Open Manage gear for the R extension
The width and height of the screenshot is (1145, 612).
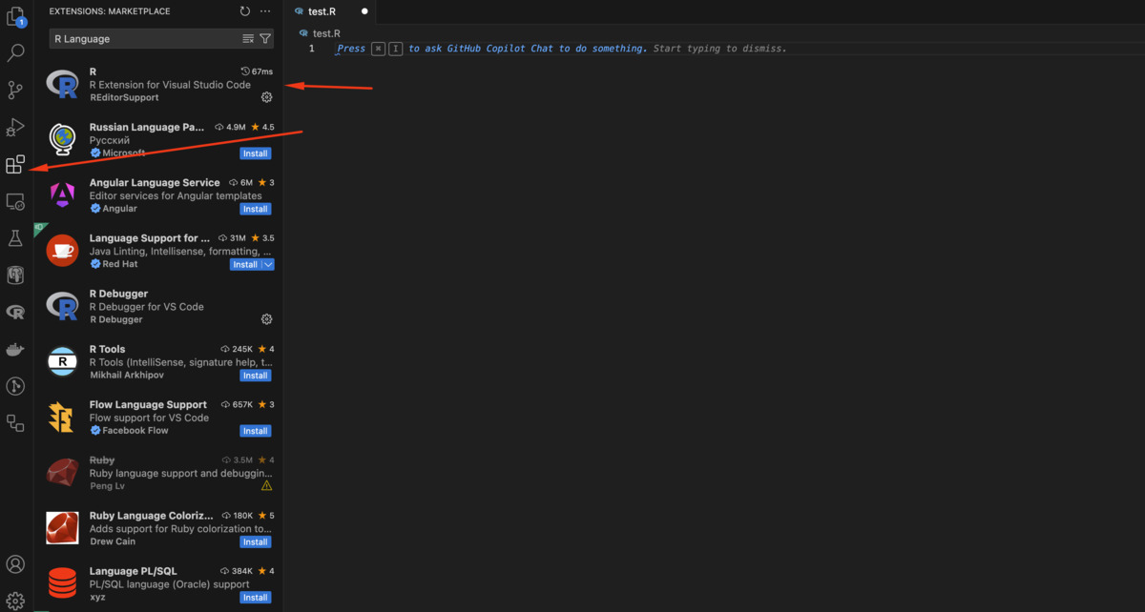click(x=266, y=96)
